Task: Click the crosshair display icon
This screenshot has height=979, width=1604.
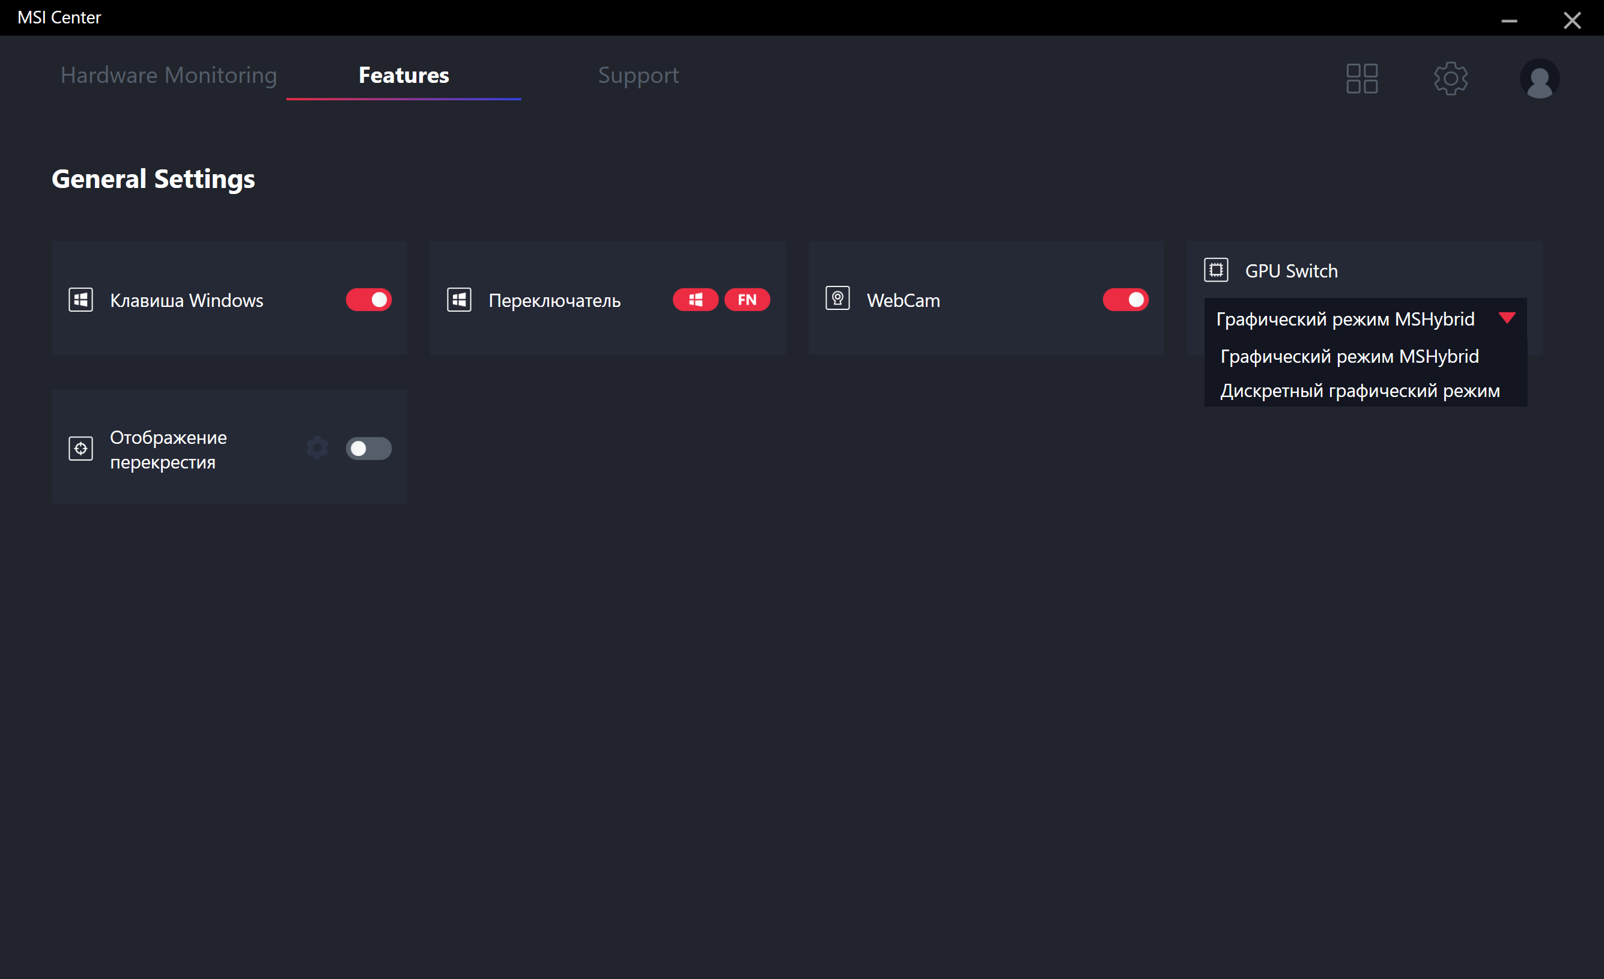Action: point(81,449)
